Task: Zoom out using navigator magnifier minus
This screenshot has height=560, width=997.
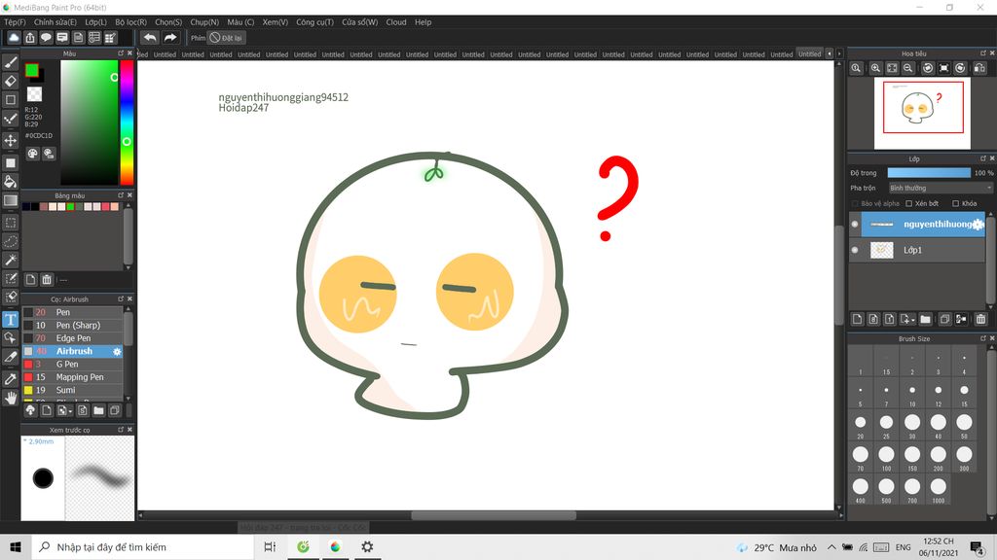Action: click(x=908, y=68)
